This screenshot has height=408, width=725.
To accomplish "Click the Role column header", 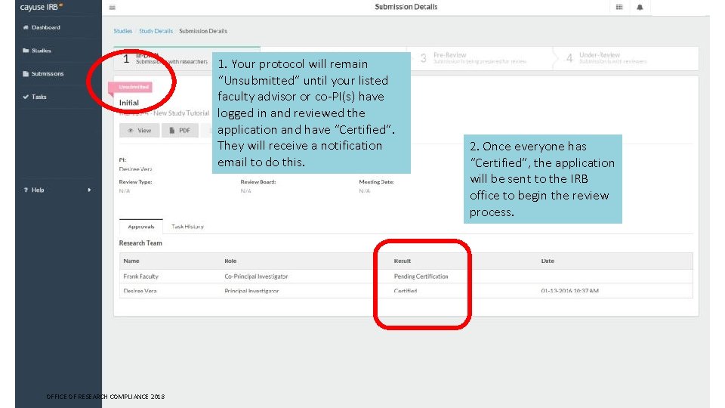I will click(230, 261).
